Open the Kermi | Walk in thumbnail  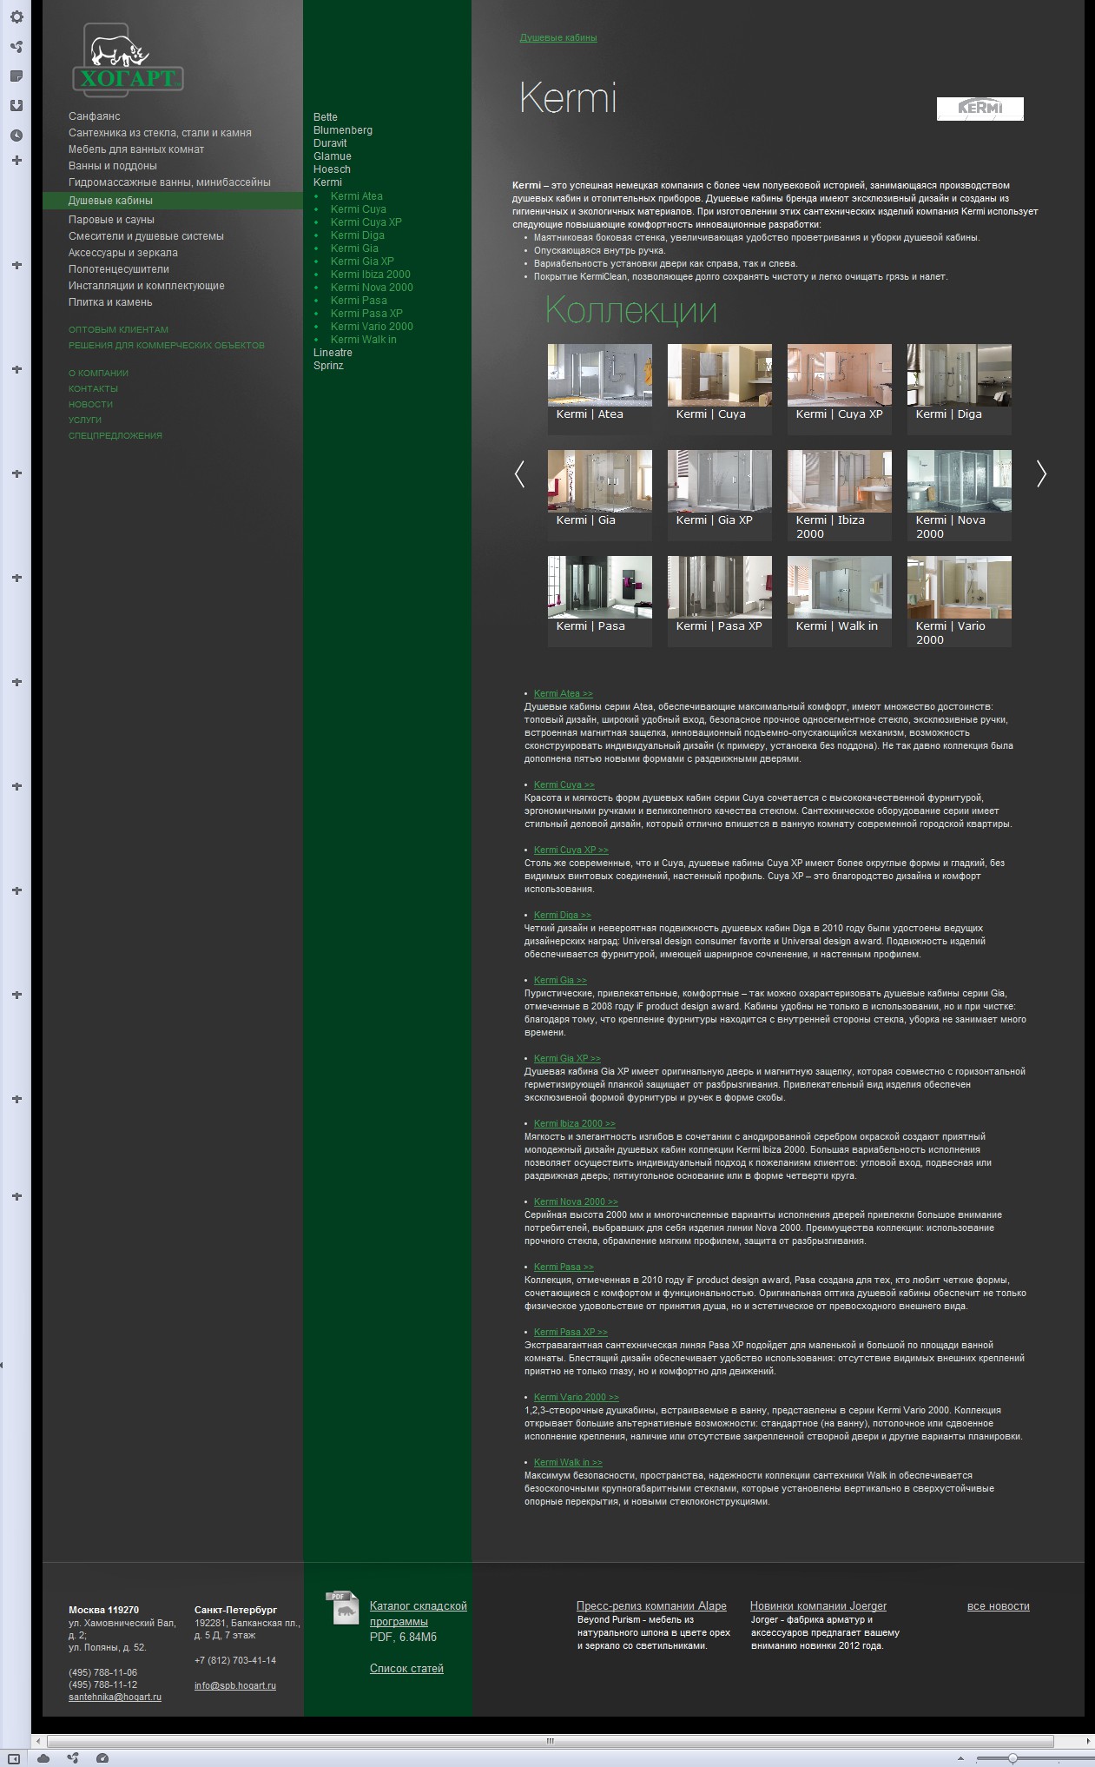(x=839, y=601)
